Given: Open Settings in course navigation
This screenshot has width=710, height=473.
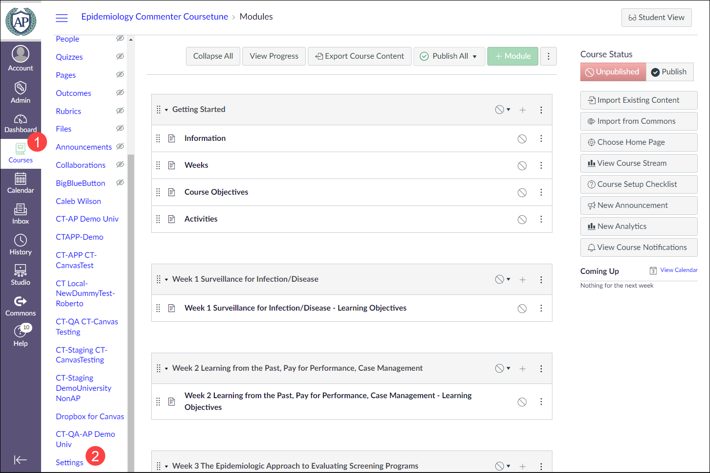Looking at the screenshot, I should [x=69, y=462].
